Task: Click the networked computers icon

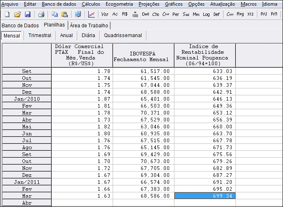Action: point(78,14)
